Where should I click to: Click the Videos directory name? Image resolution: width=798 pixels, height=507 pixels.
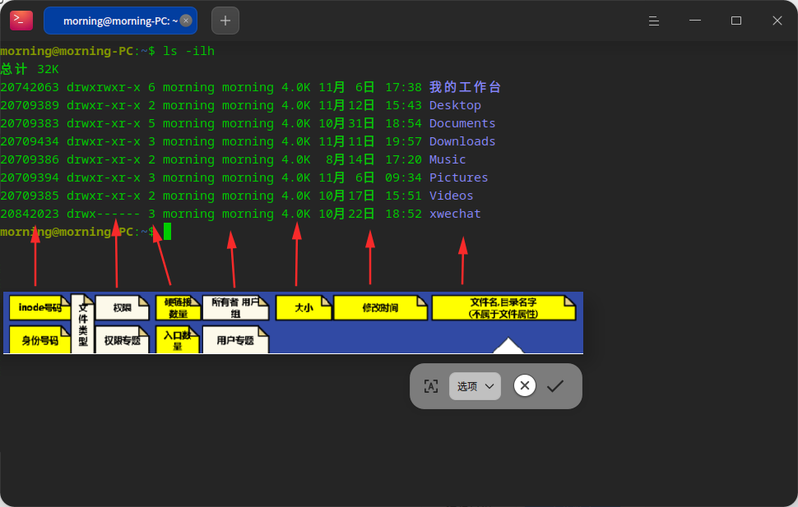click(x=451, y=196)
